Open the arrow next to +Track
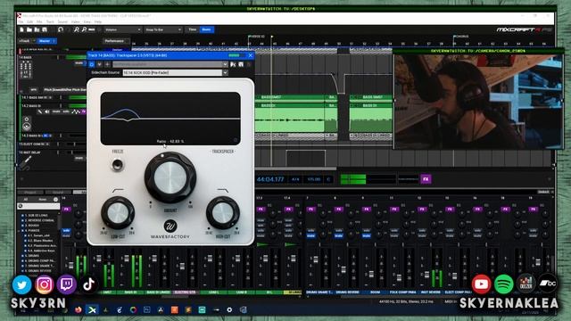 pyautogui.click(x=33, y=41)
